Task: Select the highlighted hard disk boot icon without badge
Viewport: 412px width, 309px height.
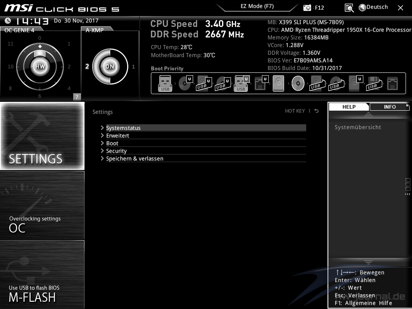Action: click(x=278, y=84)
